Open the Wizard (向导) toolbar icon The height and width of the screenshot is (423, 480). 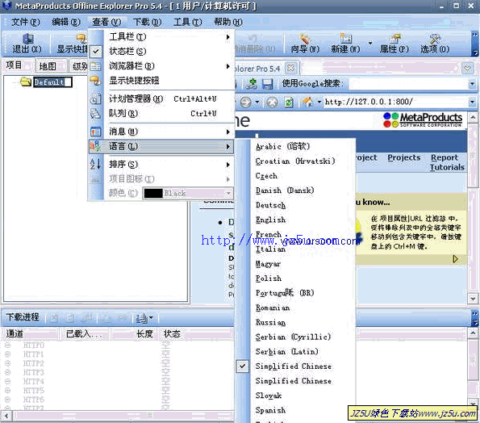(x=305, y=39)
